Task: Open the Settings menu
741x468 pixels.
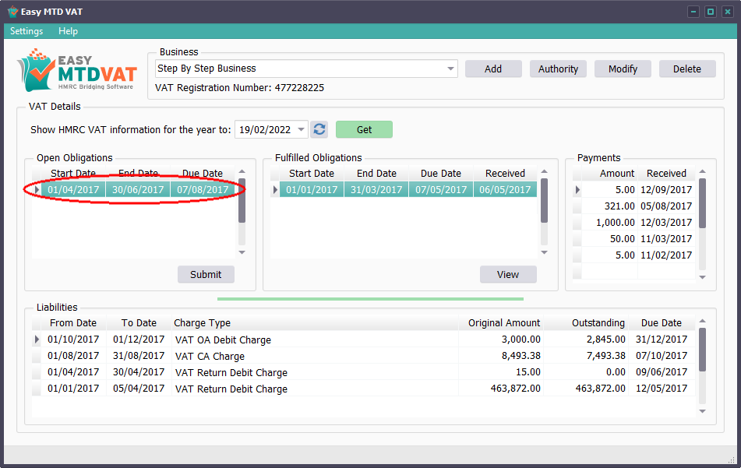Action: click(26, 31)
